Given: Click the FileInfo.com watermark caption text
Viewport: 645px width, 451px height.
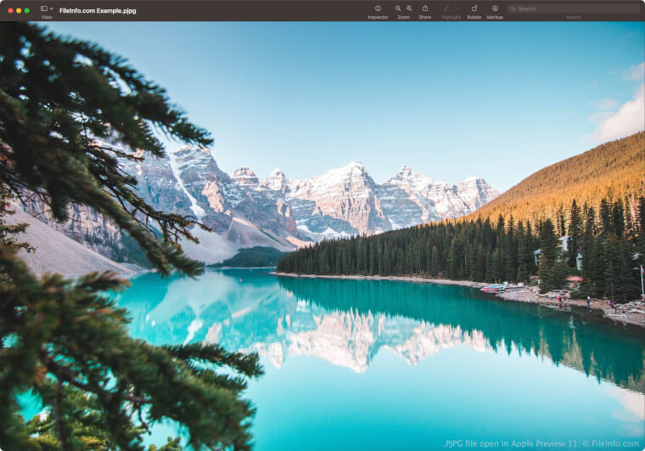Looking at the screenshot, I should (541, 443).
